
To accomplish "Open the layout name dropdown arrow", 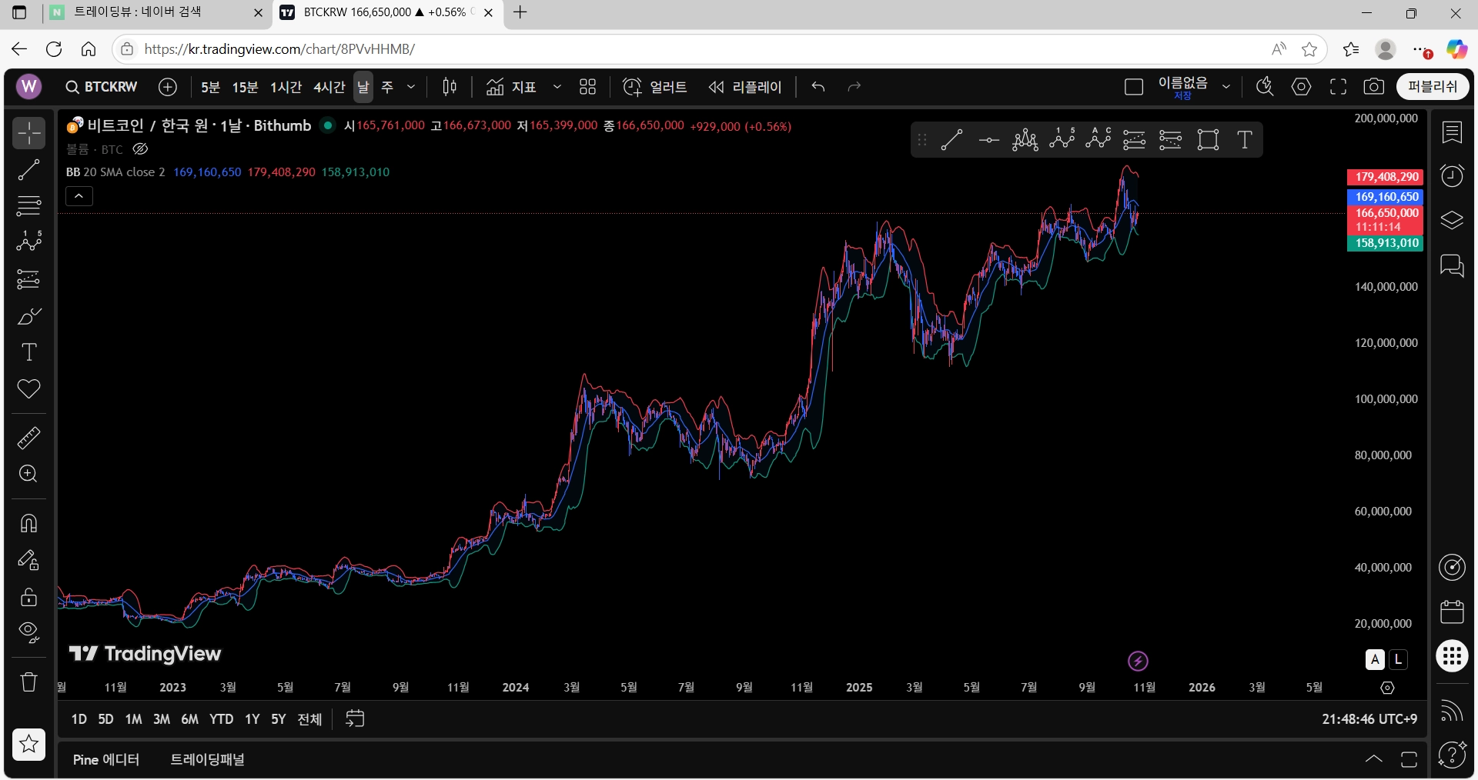I will pos(1226,87).
